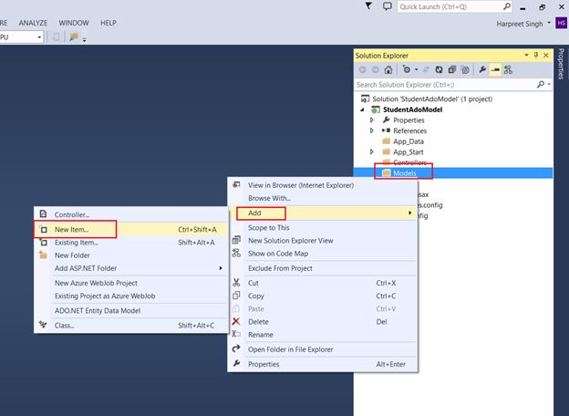Open the WINDOW menu
The image size is (569, 416).
tap(74, 23)
